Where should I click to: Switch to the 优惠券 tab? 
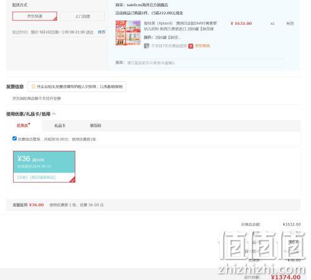pyautogui.click(x=23, y=125)
